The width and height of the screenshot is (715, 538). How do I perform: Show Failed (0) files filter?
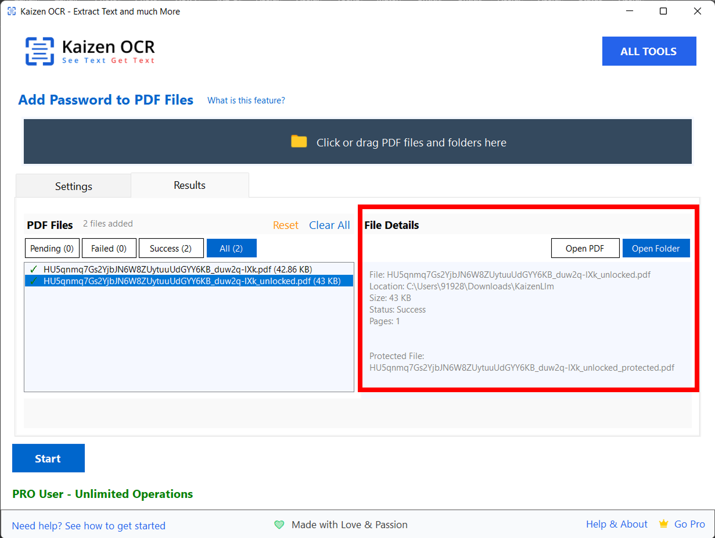[109, 248]
